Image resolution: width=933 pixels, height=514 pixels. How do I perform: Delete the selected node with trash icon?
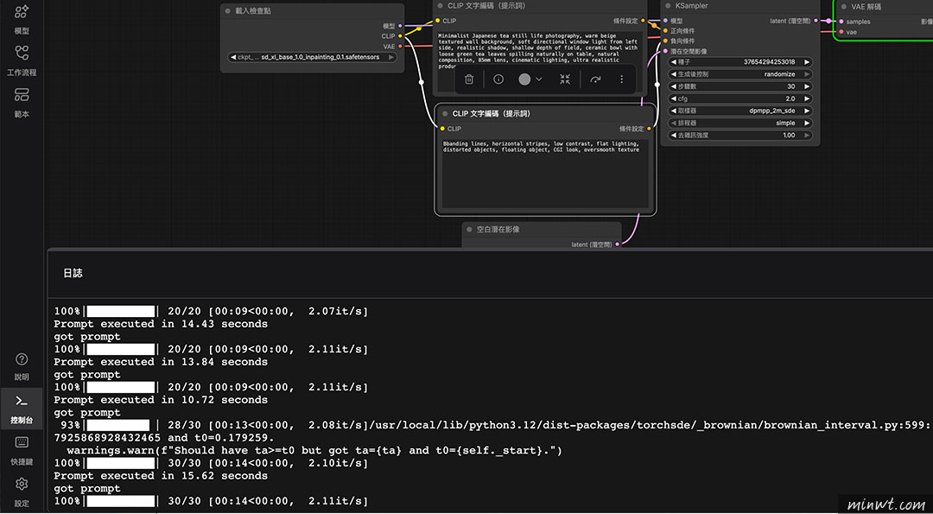pyautogui.click(x=469, y=79)
